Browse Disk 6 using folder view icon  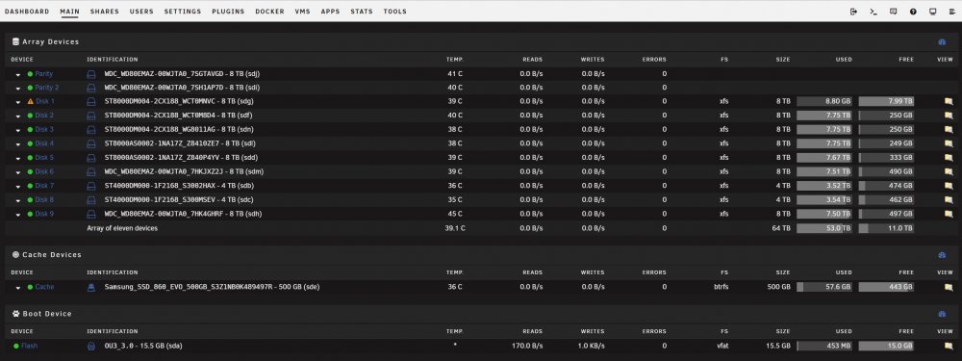[x=948, y=172]
